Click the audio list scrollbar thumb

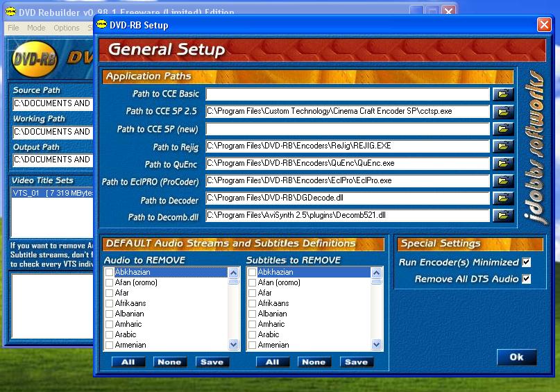233,282
